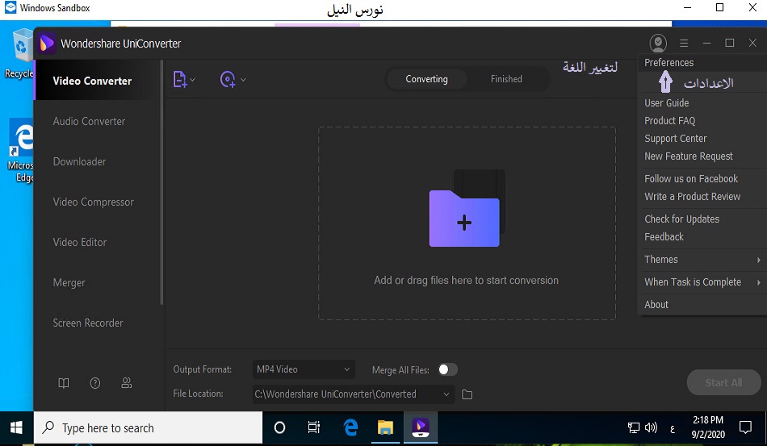Image resolution: width=767 pixels, height=446 pixels.
Task: Open output folder icon beside File Location
Action: (x=467, y=394)
